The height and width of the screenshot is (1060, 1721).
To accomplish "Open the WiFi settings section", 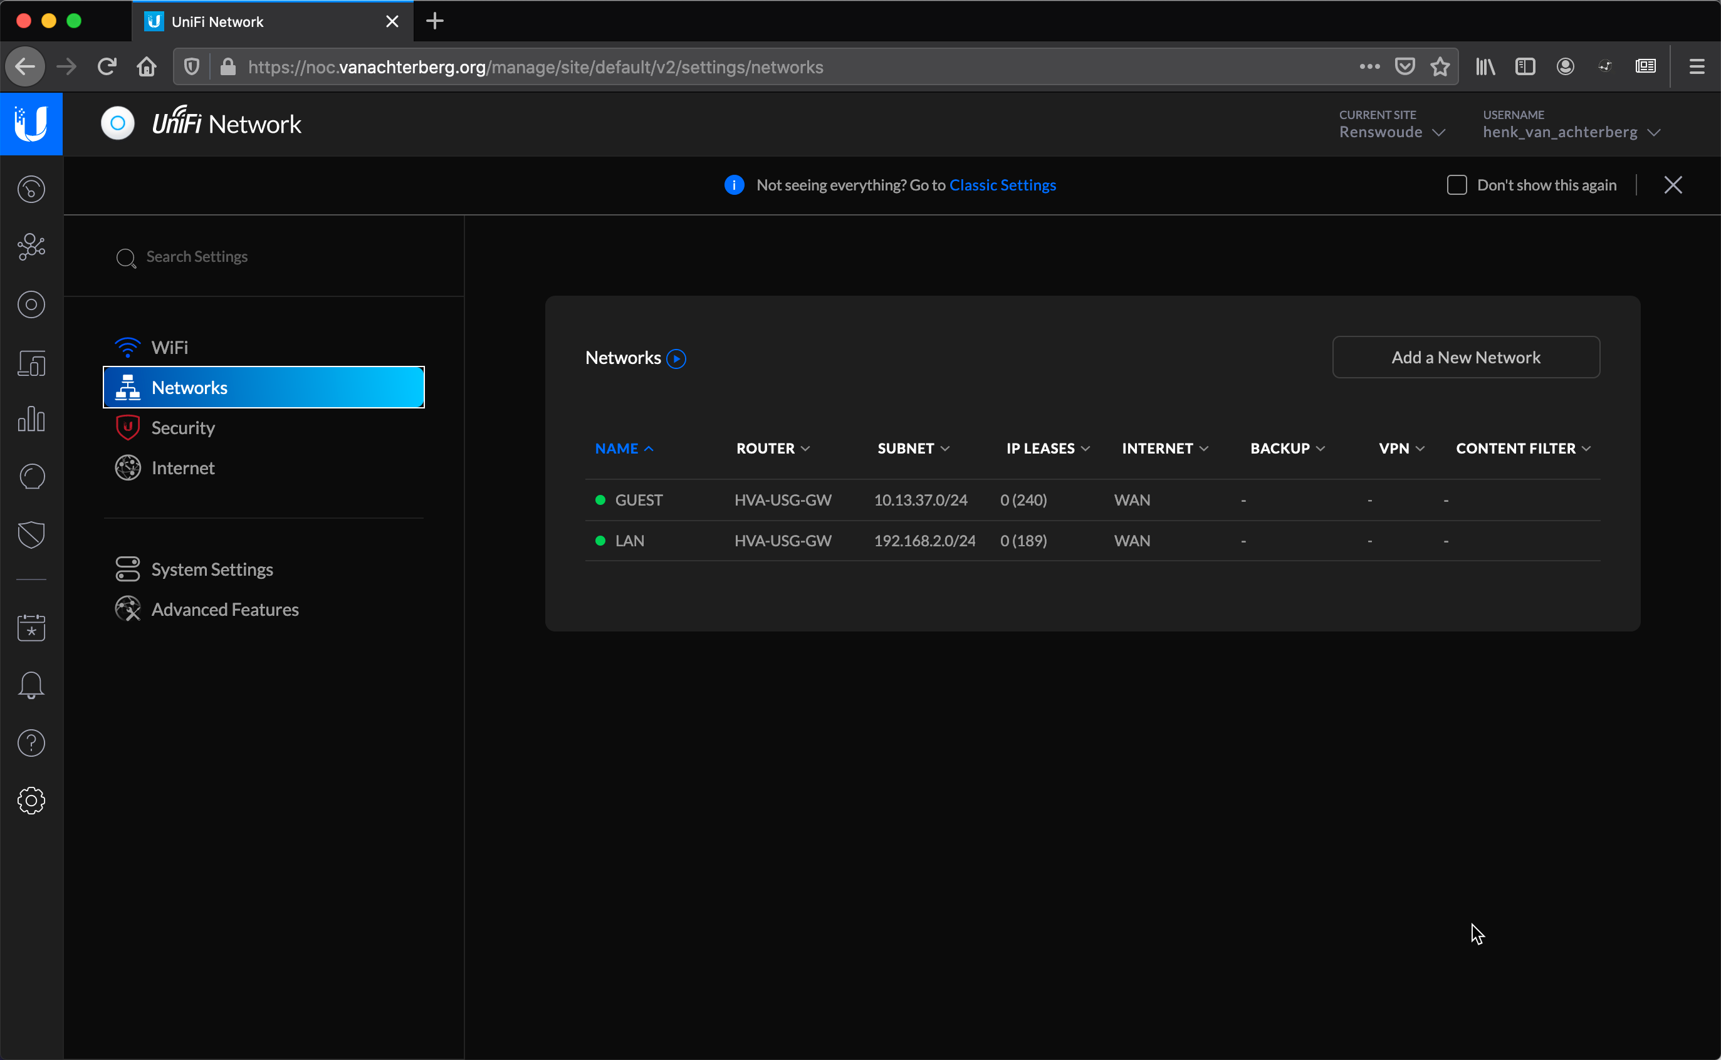I will tap(170, 346).
